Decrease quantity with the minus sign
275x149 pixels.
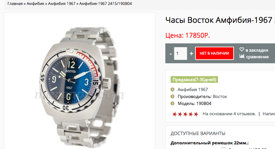click(171, 53)
